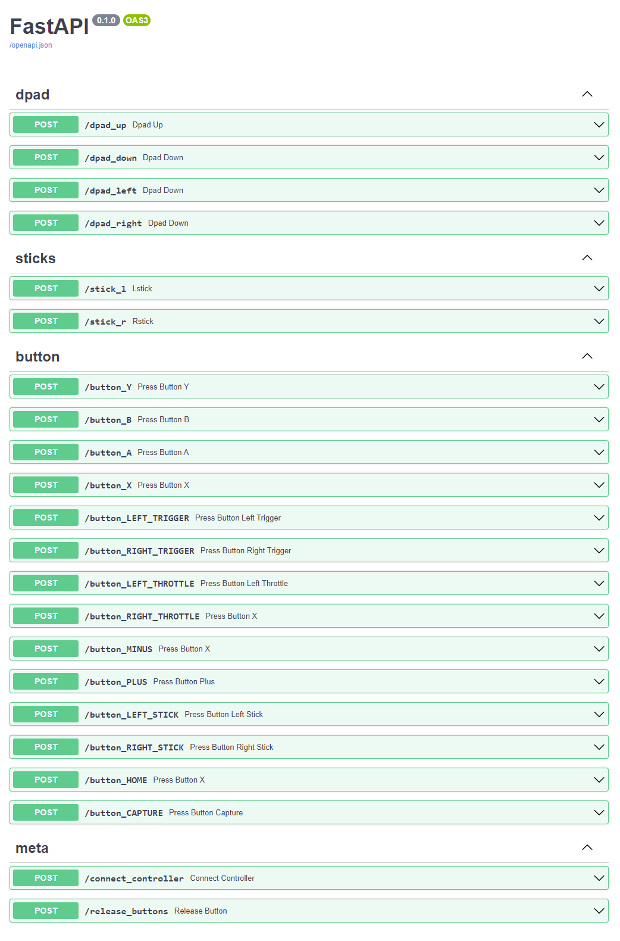The image size is (620, 941).
Task: Collapse the button section chevron
Action: pyautogui.click(x=587, y=356)
